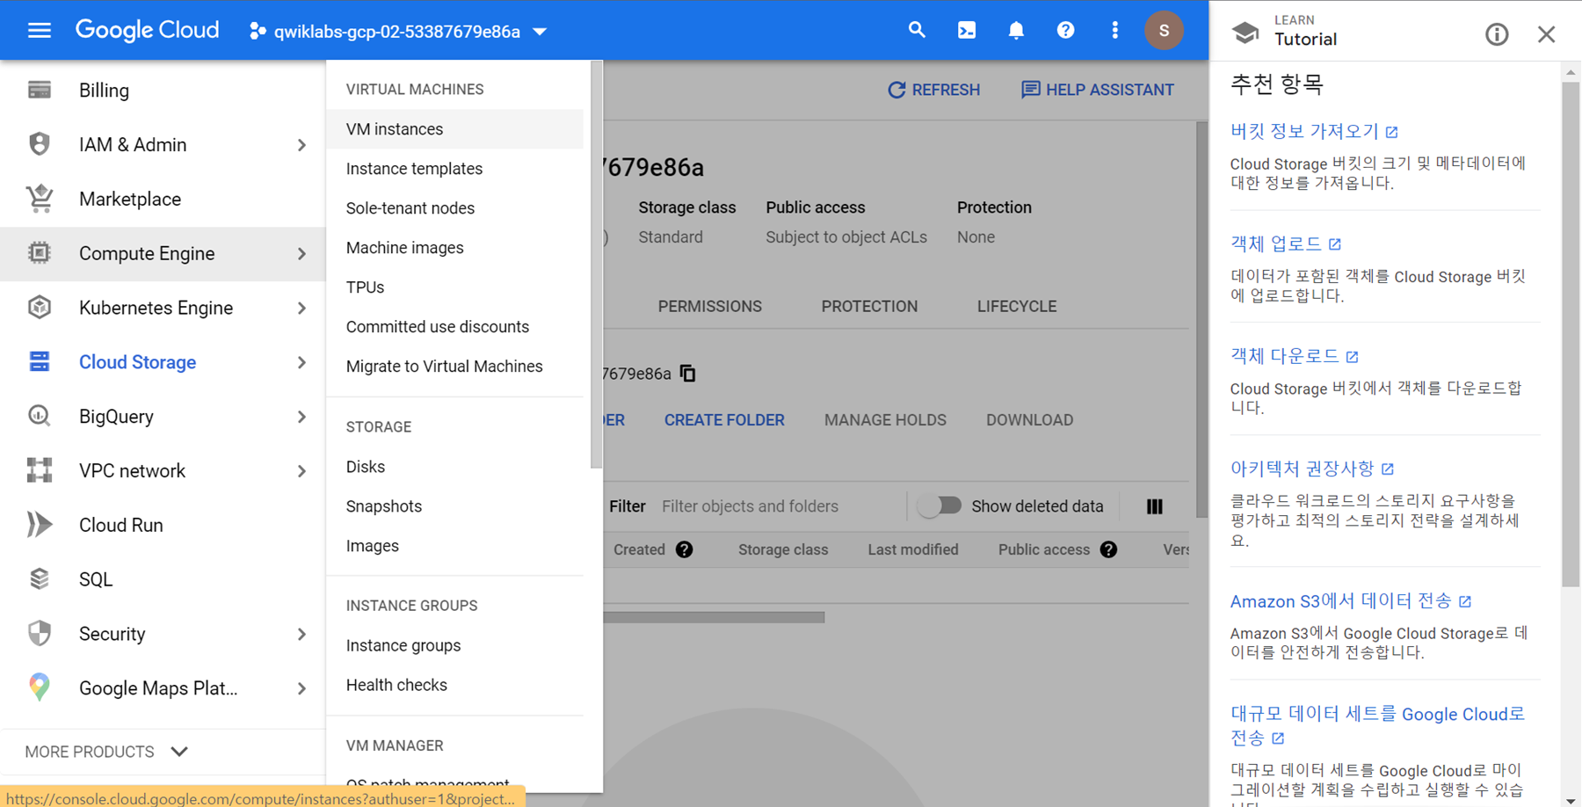Open HELP ASSISTANT
This screenshot has width=1582, height=807.
tap(1097, 90)
